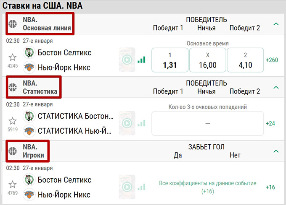The width and height of the screenshot is (286, 205).
Task: Click Knicks logo next to СТАТИСТИКА Нью-Й
Action: coord(29,131)
